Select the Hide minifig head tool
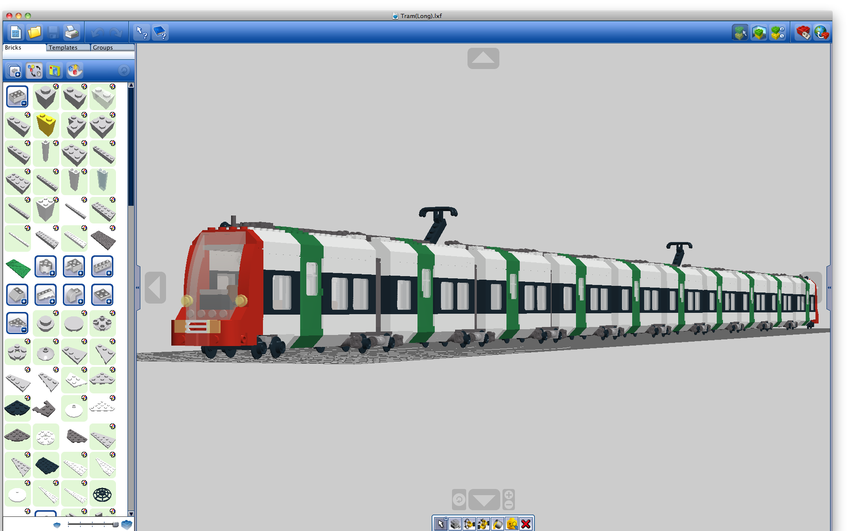This screenshot has height=531, width=850. point(512,524)
